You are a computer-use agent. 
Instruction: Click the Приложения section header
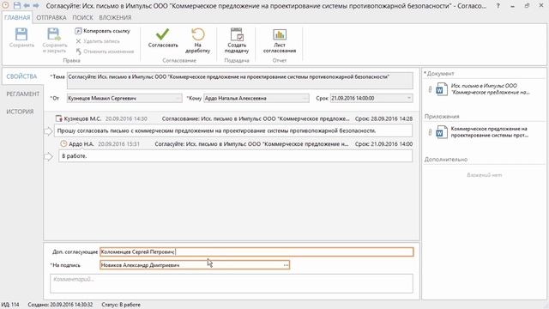(x=442, y=117)
